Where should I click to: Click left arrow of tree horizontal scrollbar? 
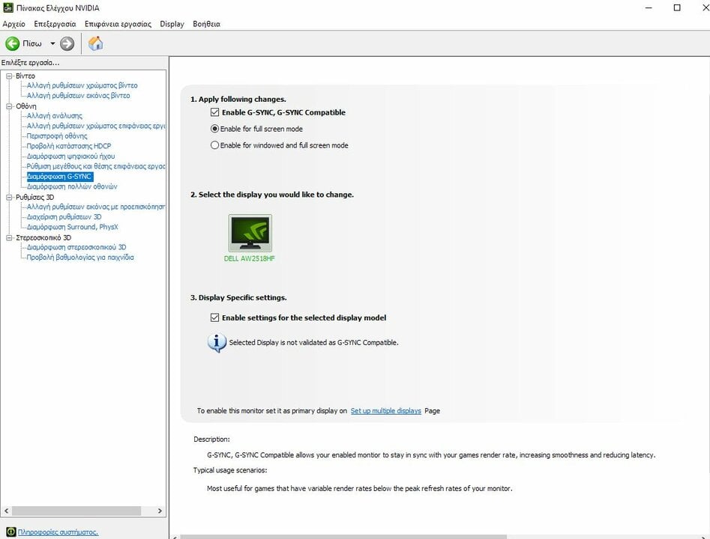[6, 511]
